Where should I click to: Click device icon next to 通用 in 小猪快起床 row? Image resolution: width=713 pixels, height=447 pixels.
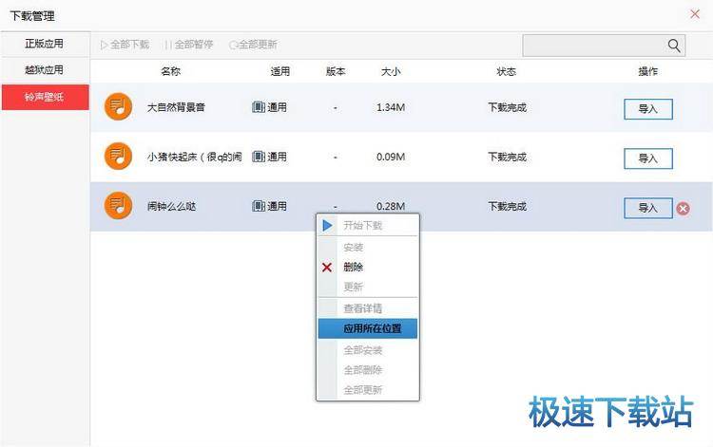[x=259, y=157]
